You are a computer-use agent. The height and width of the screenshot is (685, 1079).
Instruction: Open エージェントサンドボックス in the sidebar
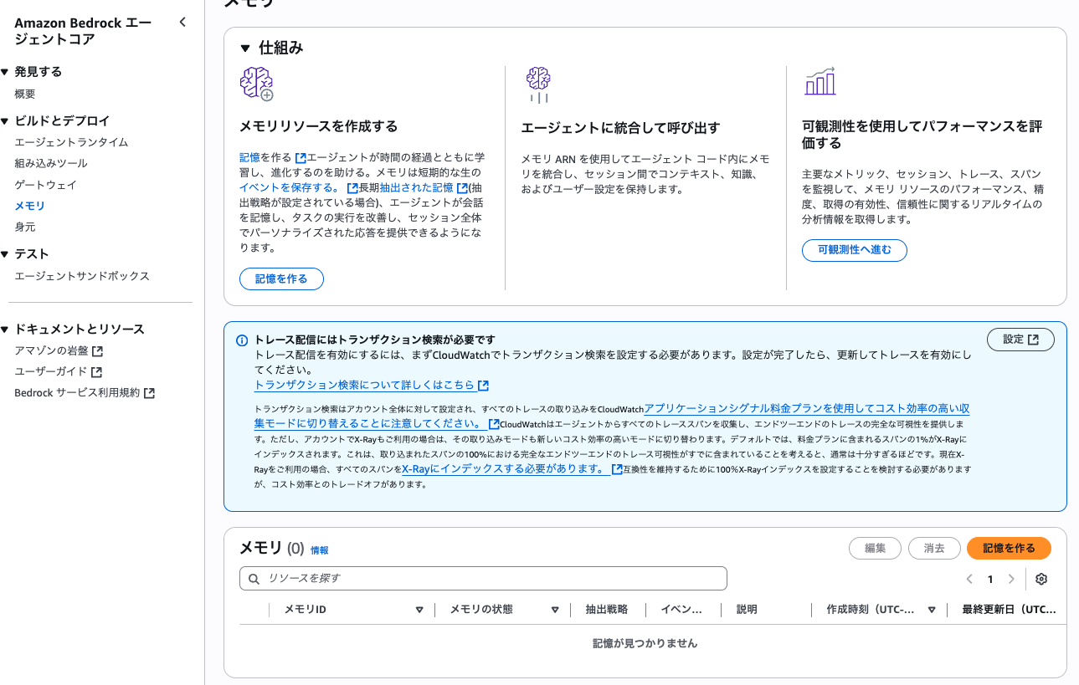point(82,276)
